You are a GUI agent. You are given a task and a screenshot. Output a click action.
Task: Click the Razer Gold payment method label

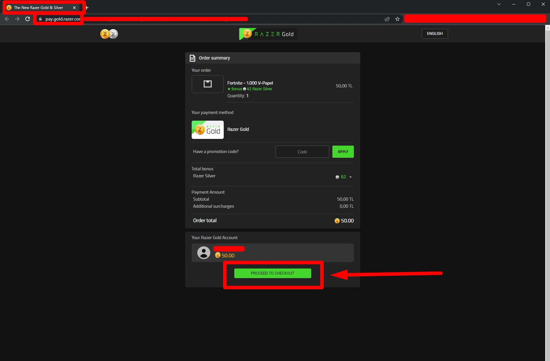(238, 129)
